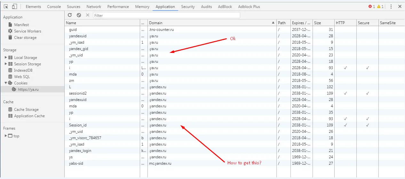This screenshot has height=179, width=405.
Task: Click the mc.yandex.ru domain cell
Action: [x=212, y=163]
